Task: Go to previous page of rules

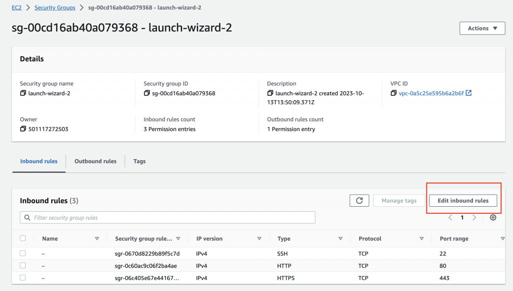Action: (450, 218)
